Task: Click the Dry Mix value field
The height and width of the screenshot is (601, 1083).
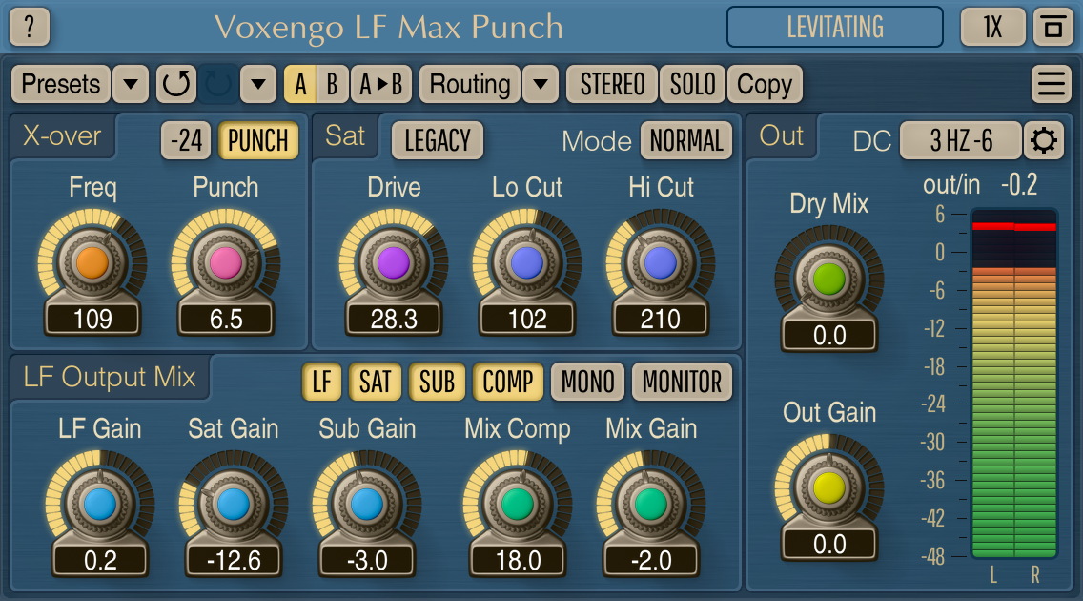Action: 828,336
